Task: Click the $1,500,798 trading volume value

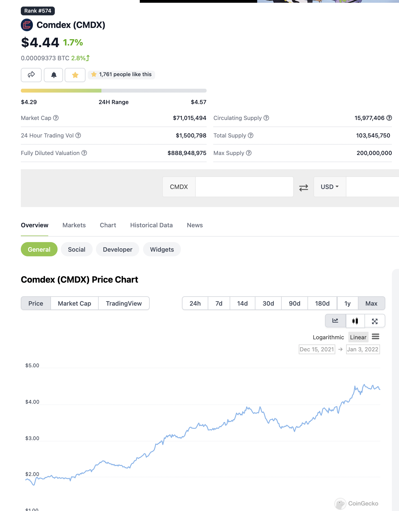Action: pos(191,136)
